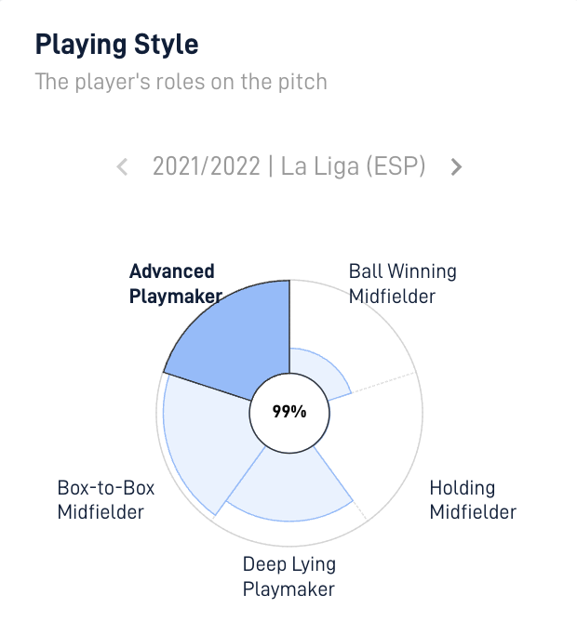
Task: Go to next season with right chevron
Action: (456, 166)
